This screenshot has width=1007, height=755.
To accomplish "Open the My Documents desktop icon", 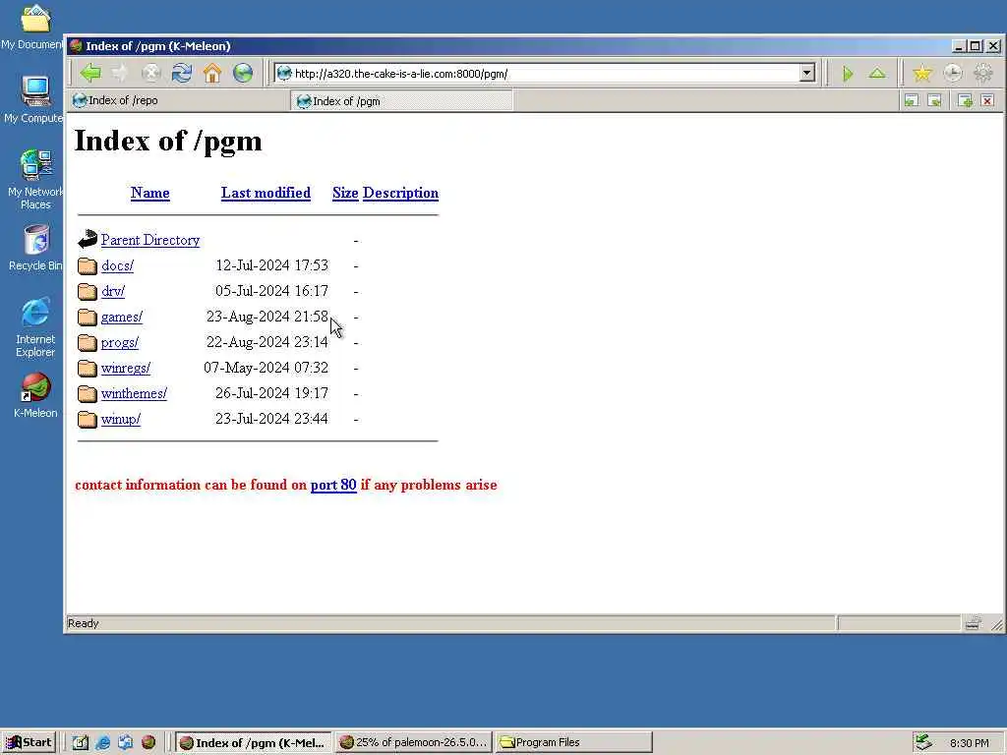I will [x=33, y=26].
